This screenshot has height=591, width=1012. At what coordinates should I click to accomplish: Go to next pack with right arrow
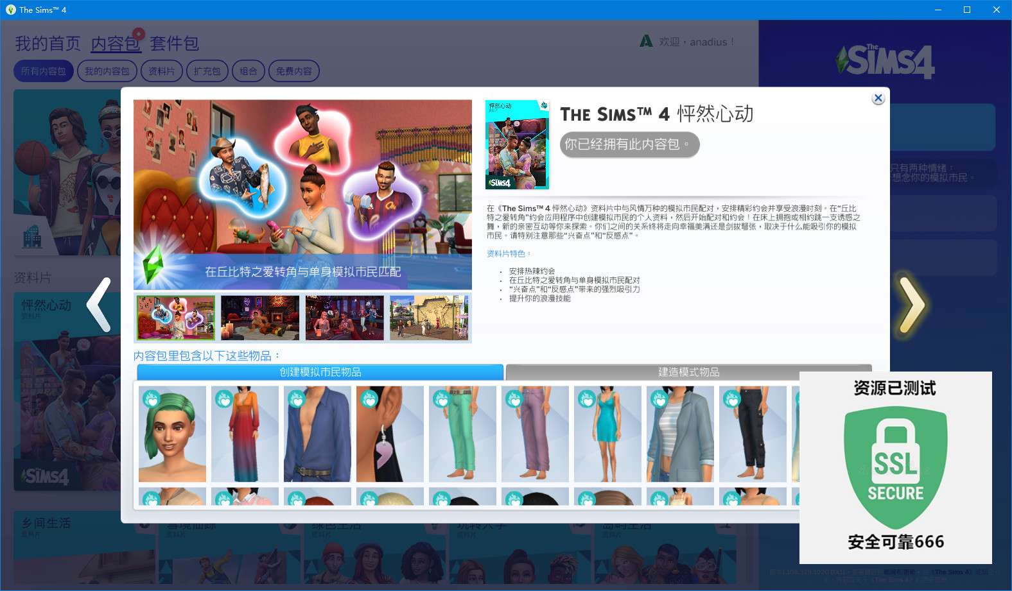coord(911,305)
